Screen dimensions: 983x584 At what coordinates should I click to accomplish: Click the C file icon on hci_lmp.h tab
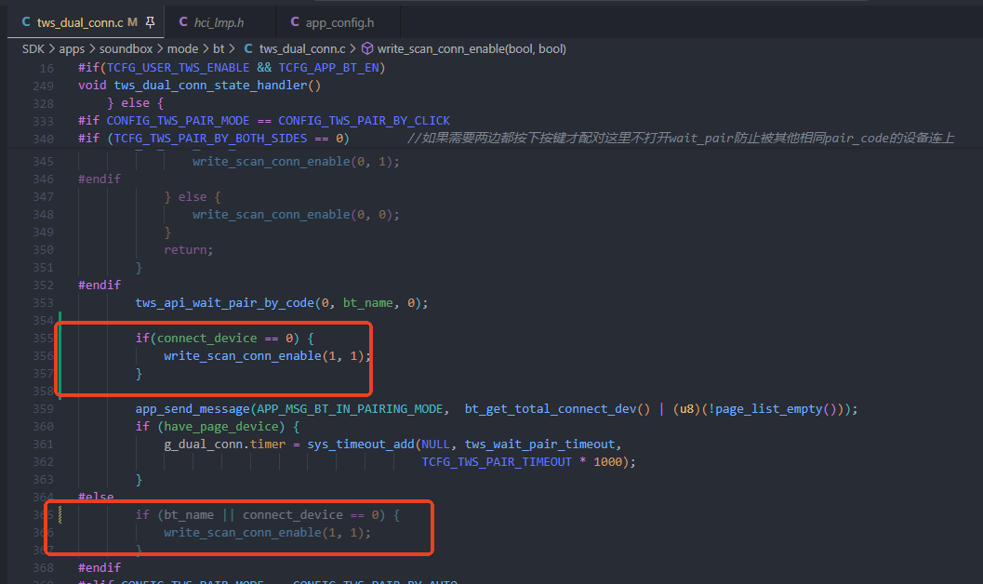point(183,22)
